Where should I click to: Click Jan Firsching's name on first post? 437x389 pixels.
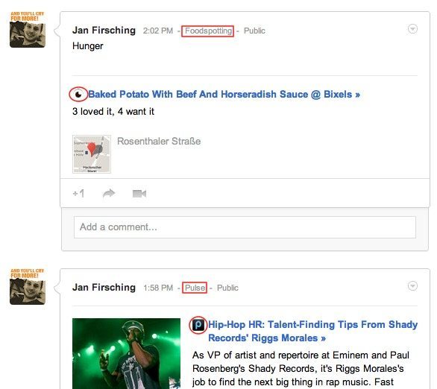104,30
